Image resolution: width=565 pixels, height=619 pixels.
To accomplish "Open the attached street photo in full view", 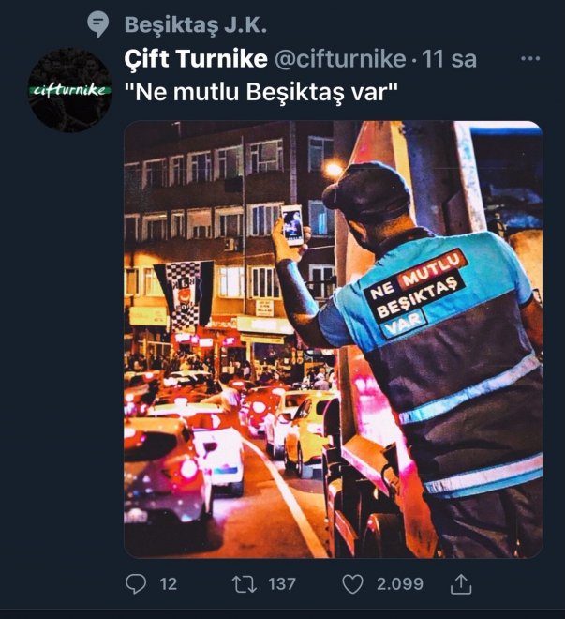I will pyautogui.click(x=334, y=340).
